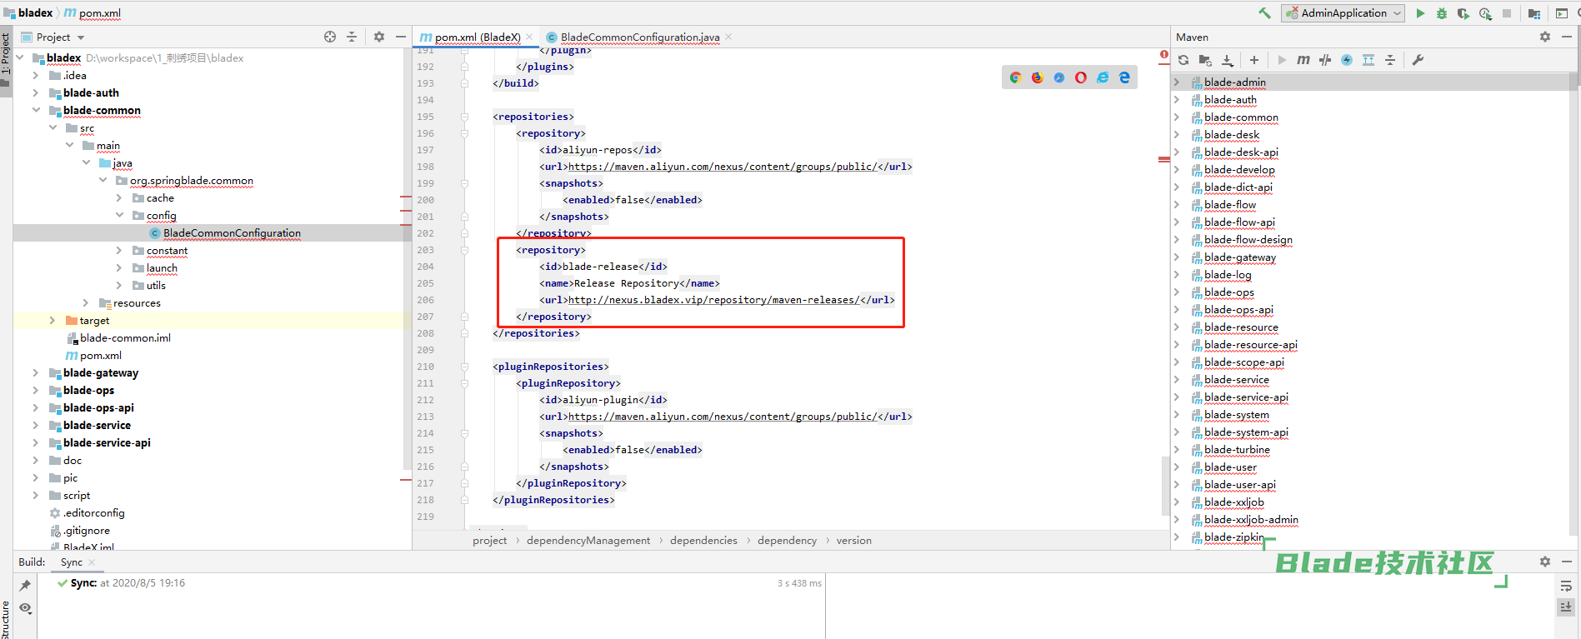Click the red error indicator in editor

tap(1163, 55)
